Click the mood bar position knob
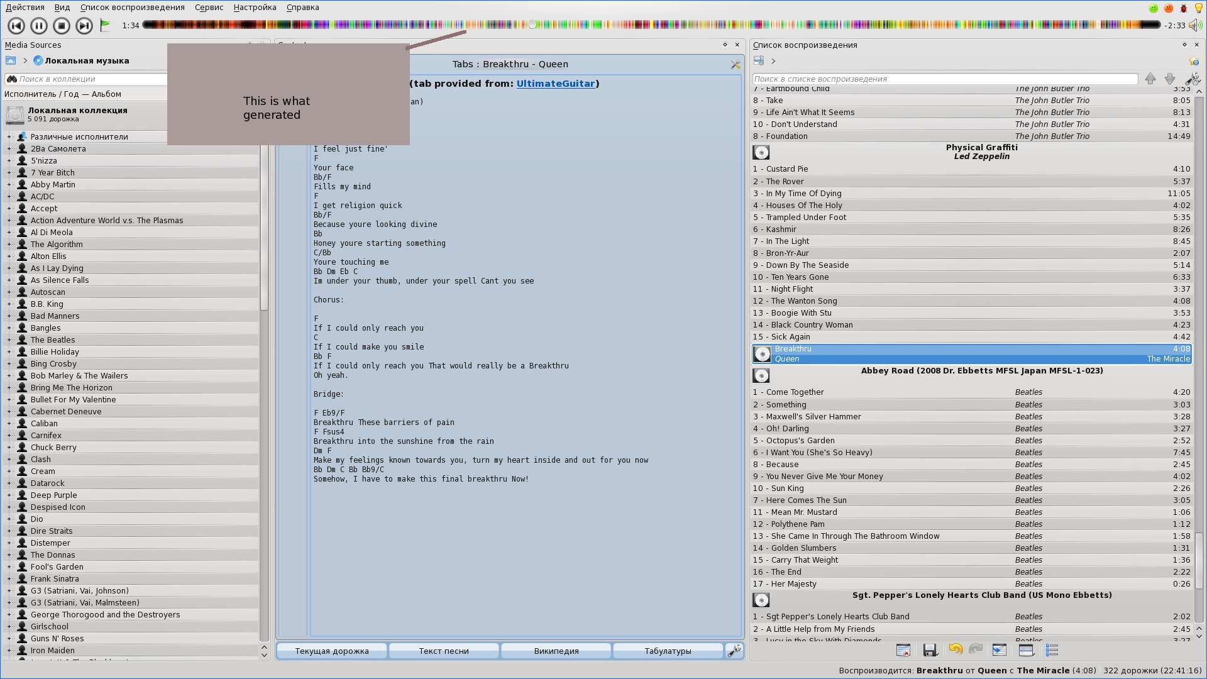The height and width of the screenshot is (679, 1207). [532, 25]
